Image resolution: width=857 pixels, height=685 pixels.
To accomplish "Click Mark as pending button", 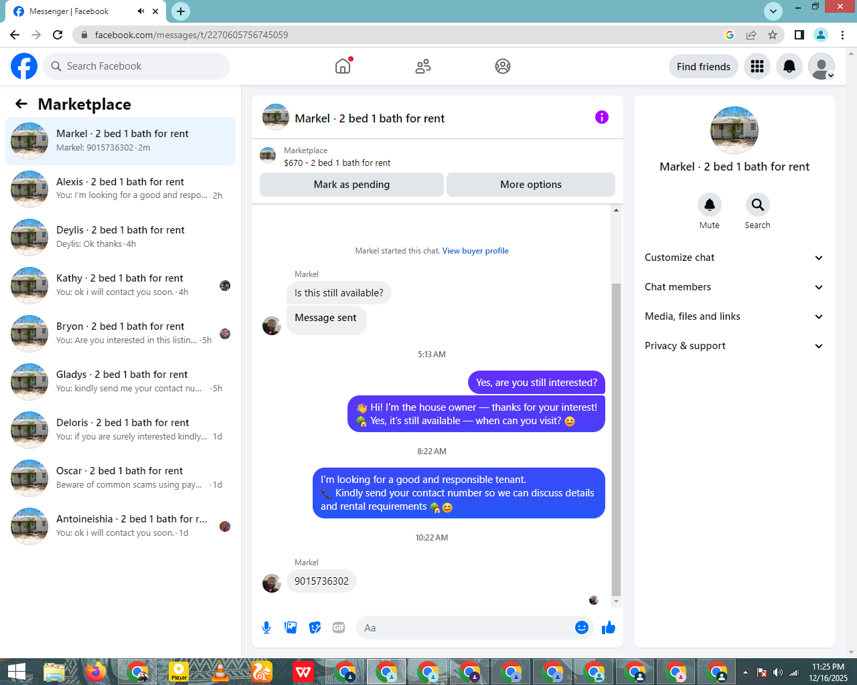I will (352, 185).
